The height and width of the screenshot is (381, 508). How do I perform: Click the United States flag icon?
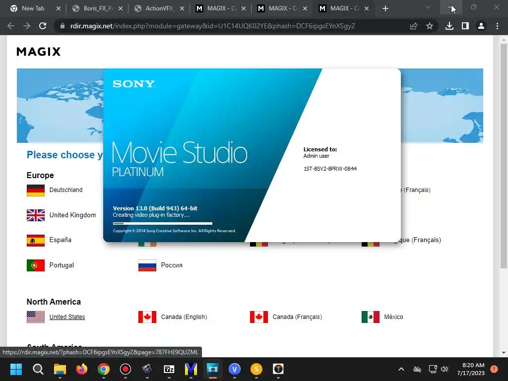click(36, 317)
